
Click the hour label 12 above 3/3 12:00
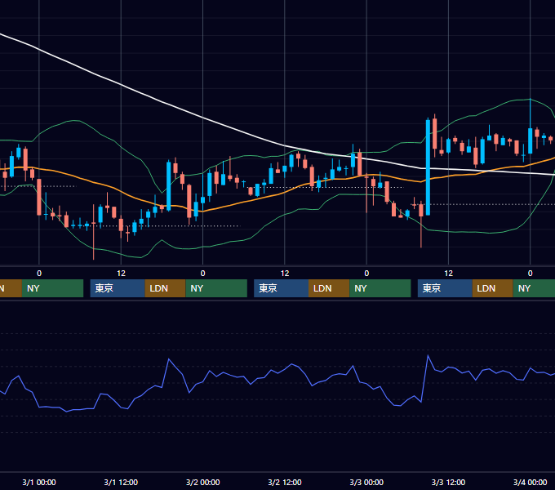(x=448, y=274)
